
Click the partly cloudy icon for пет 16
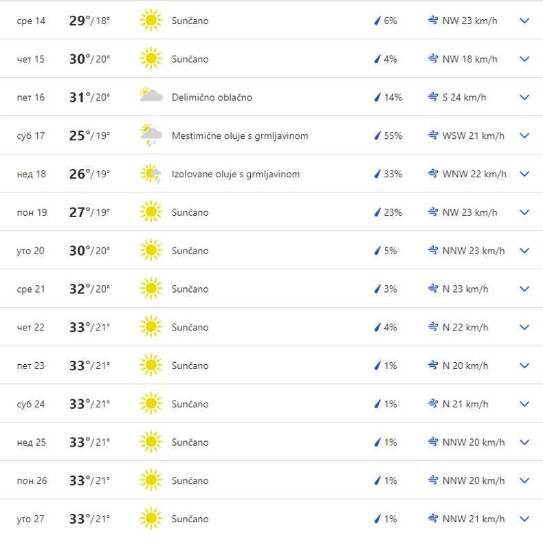tap(151, 97)
